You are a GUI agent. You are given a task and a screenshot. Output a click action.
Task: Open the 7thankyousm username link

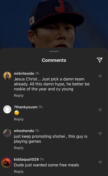coord(26,107)
